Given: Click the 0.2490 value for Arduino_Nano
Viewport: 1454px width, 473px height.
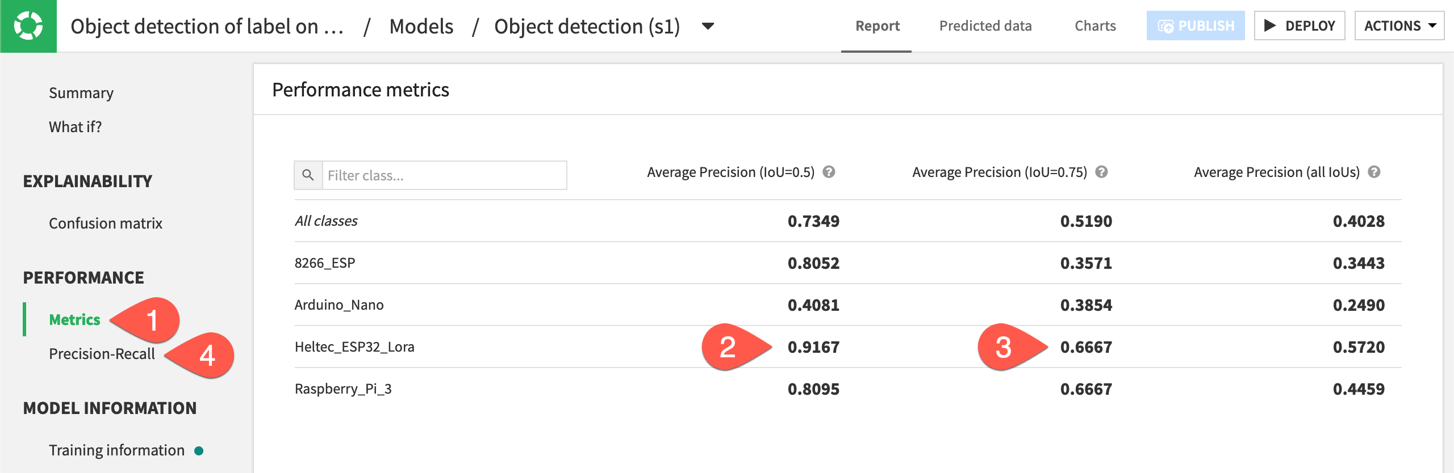Looking at the screenshot, I should (1359, 305).
